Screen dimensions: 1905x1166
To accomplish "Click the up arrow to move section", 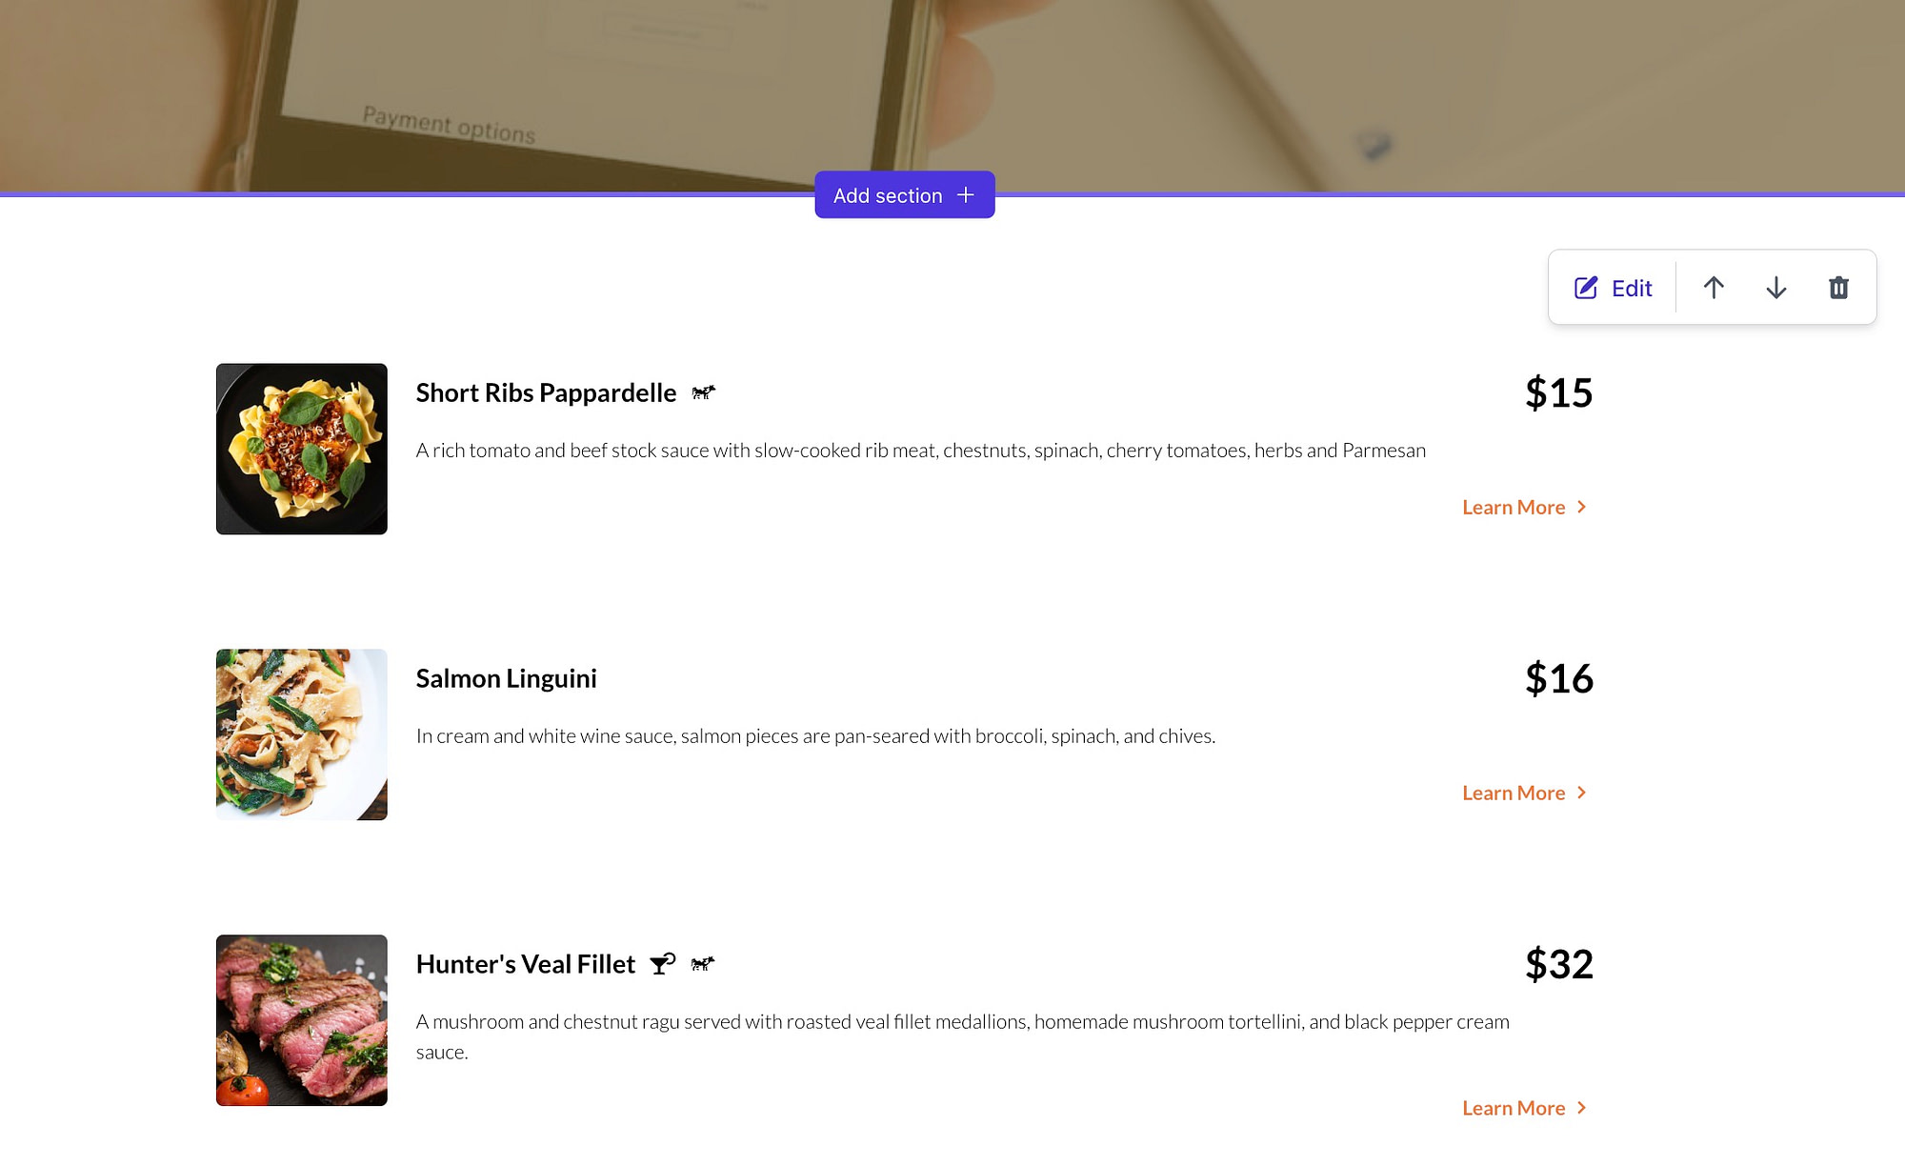I will [x=1714, y=287].
